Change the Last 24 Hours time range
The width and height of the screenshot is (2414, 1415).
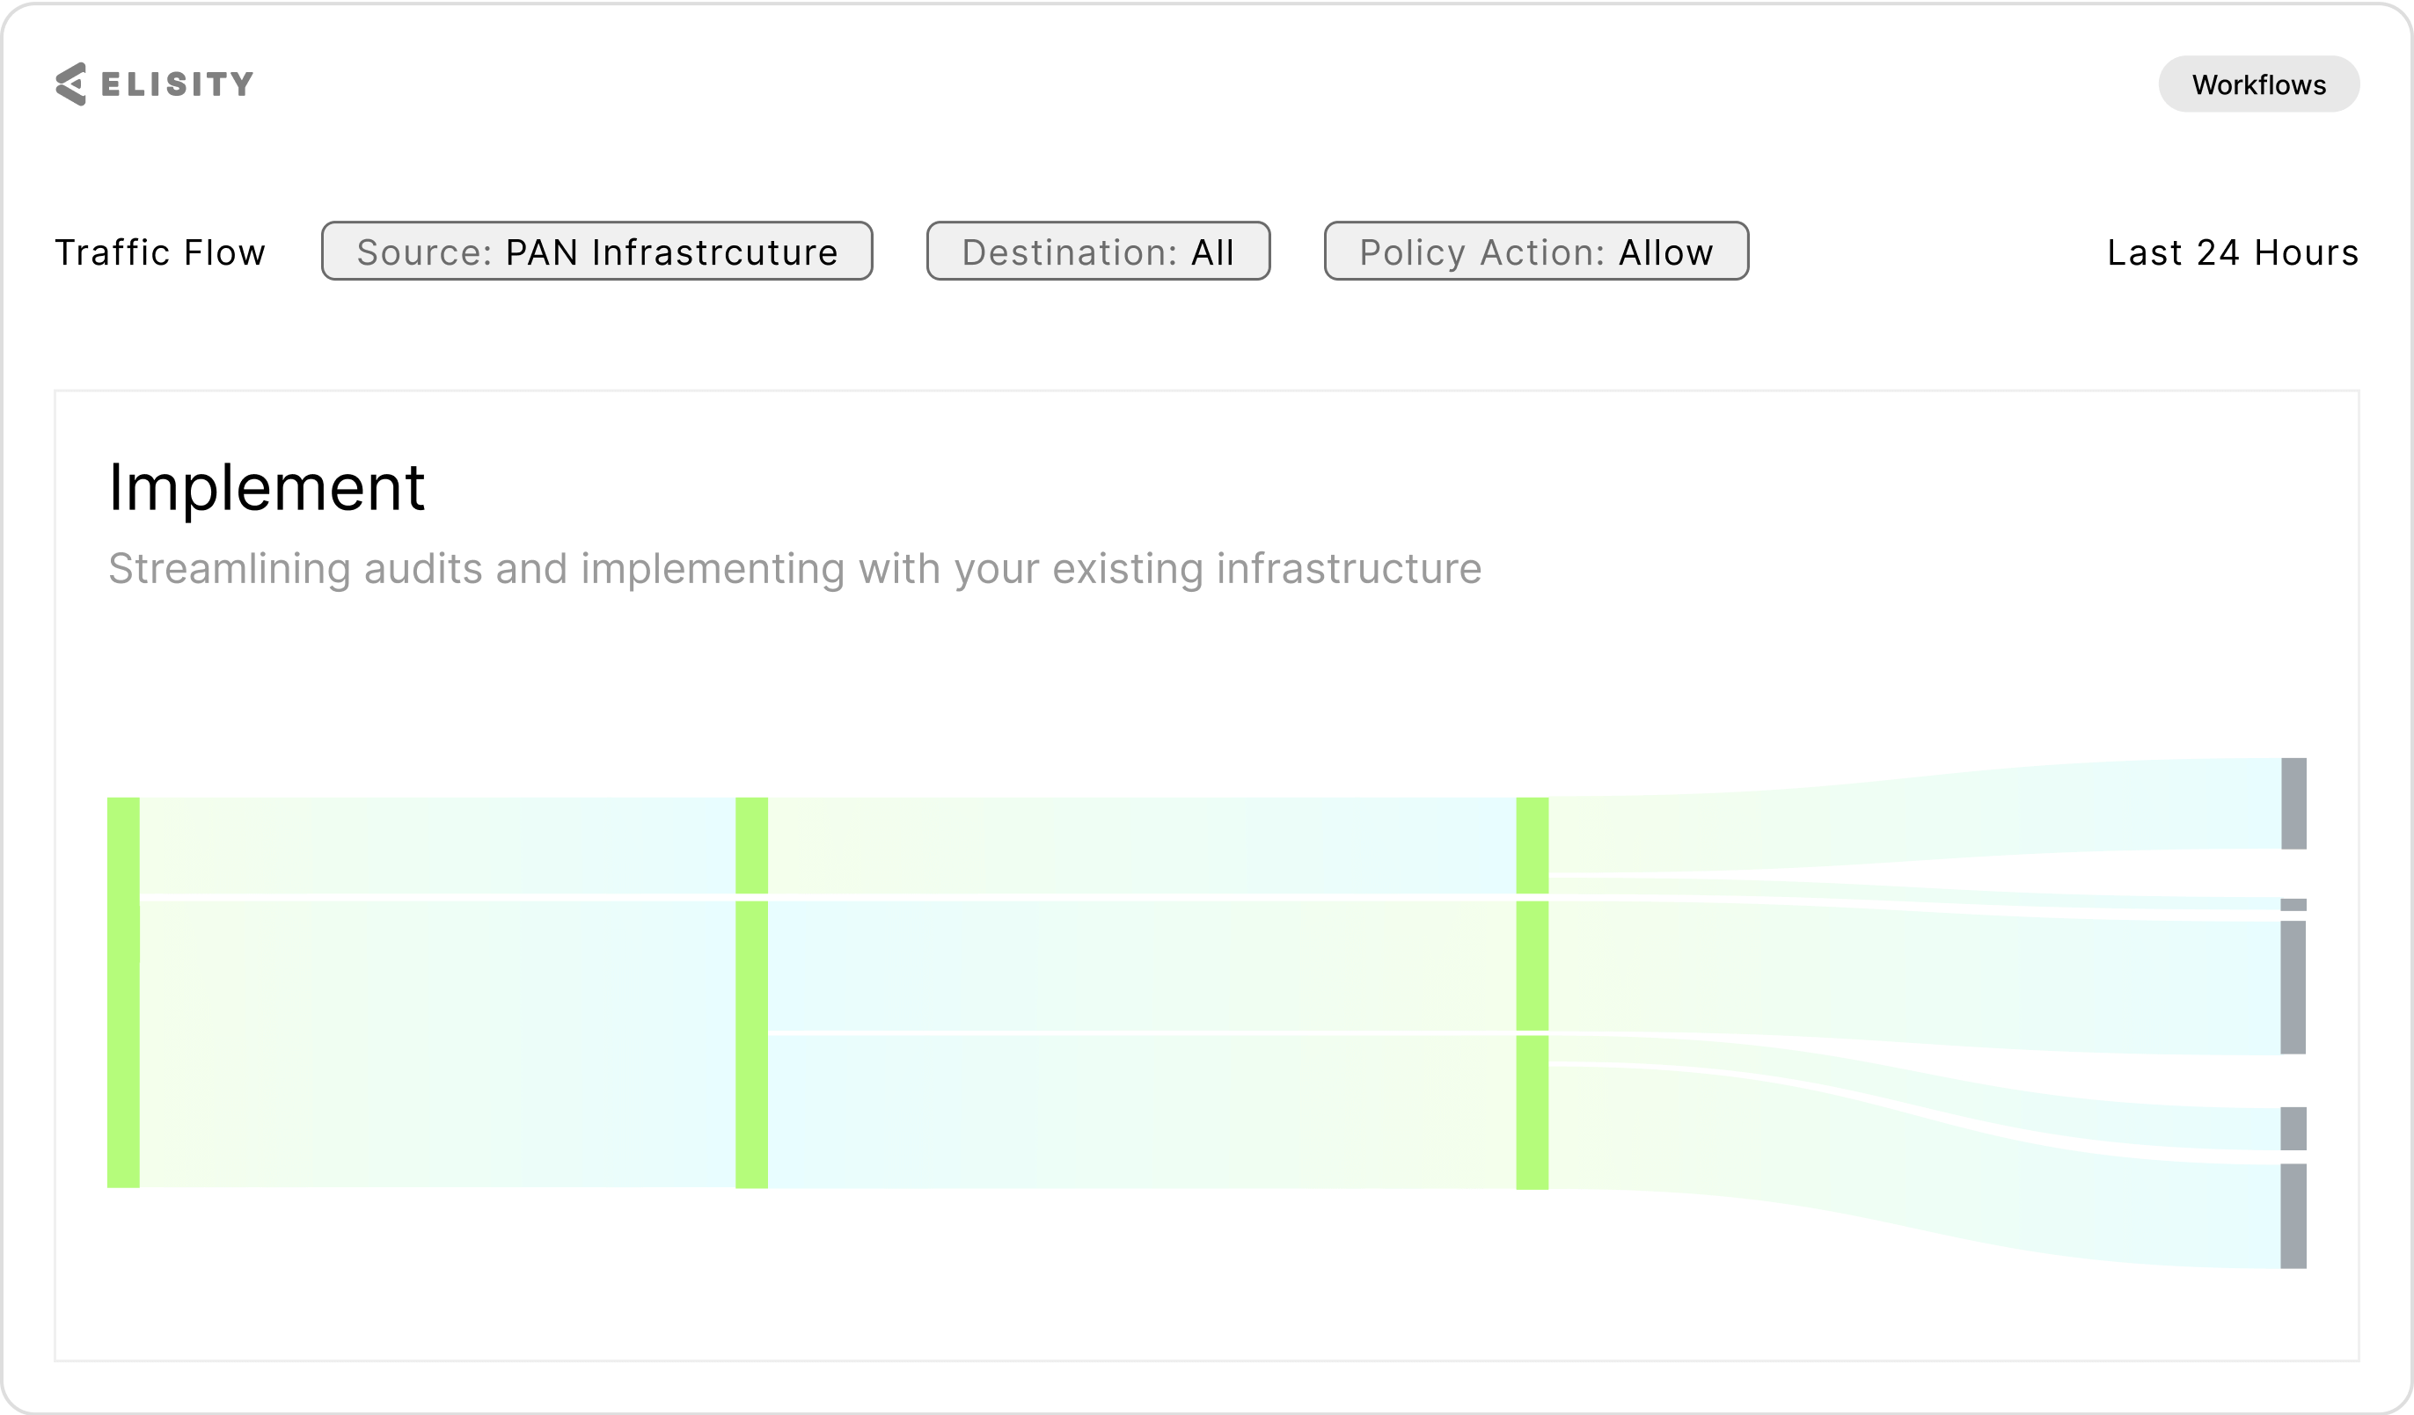(x=2232, y=252)
